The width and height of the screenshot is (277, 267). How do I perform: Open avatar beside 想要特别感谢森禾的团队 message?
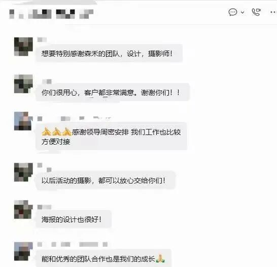23,47
